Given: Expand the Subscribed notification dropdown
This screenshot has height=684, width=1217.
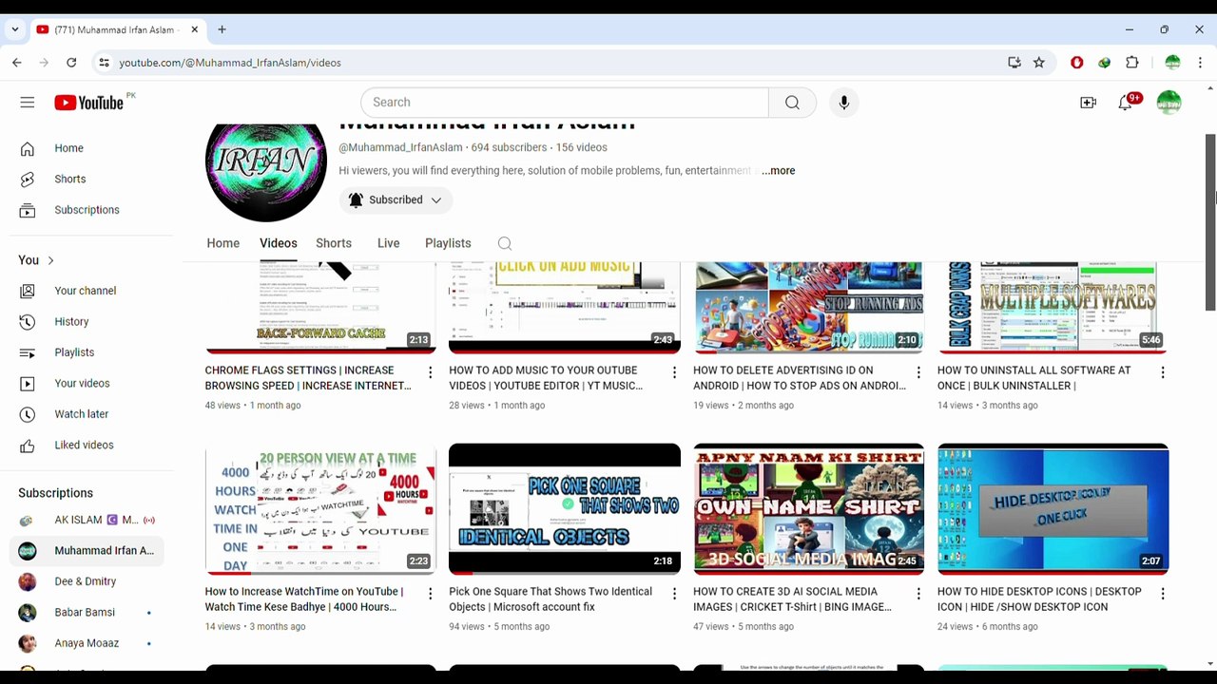Looking at the screenshot, I should point(396,200).
